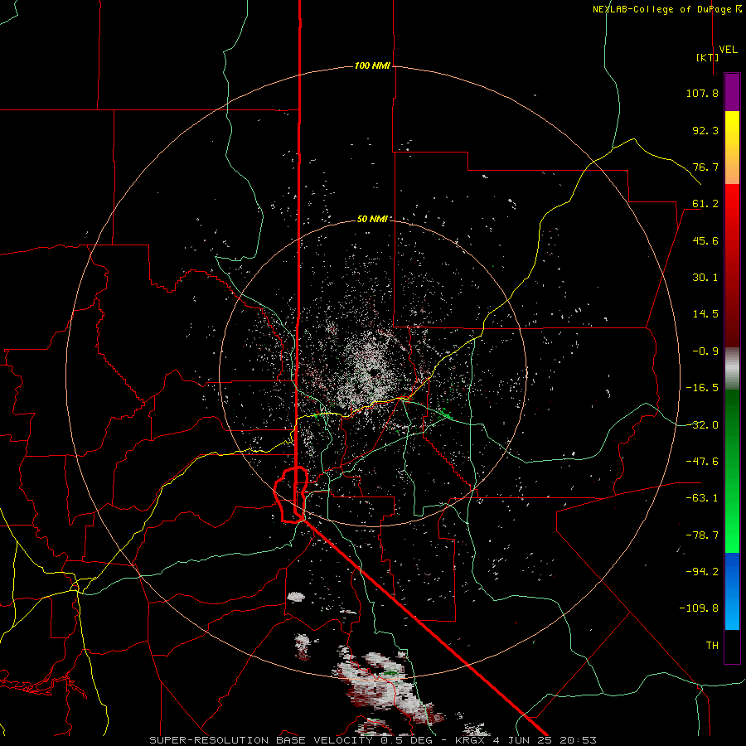This screenshot has height=746, width=746.
Task: Select the 76.7 legend value
Action: tap(705, 167)
